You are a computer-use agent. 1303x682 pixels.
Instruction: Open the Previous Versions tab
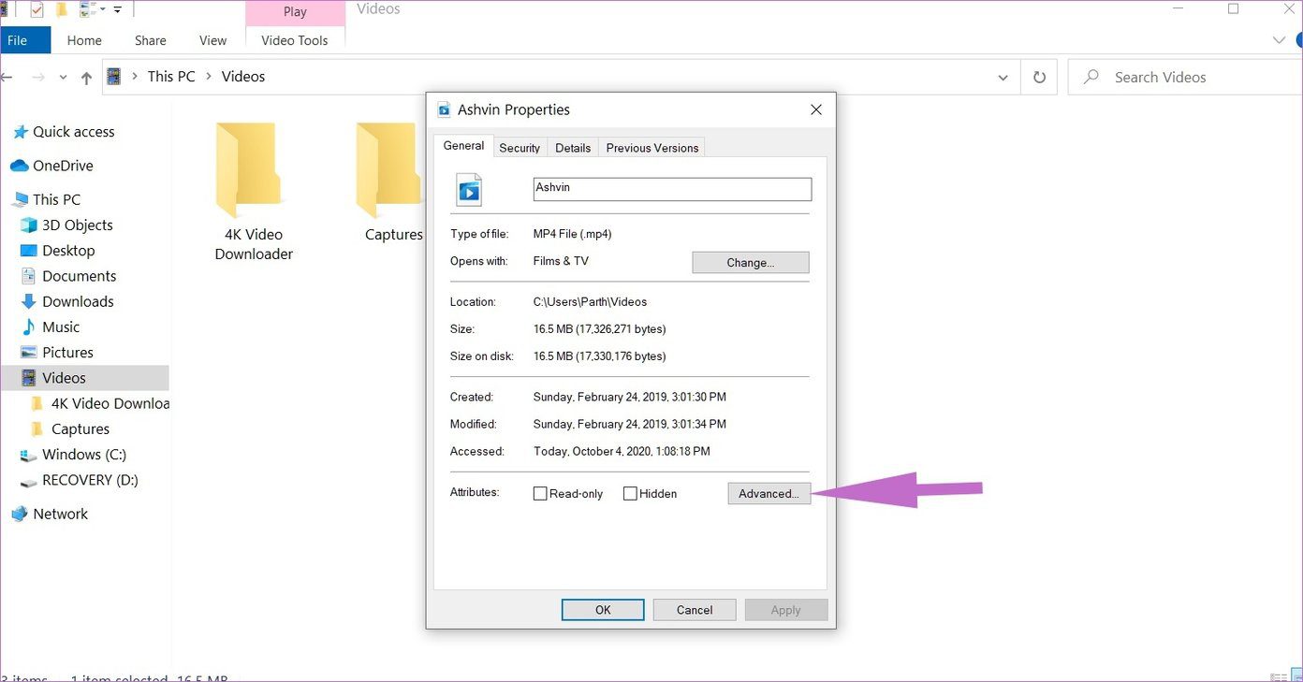tap(652, 148)
